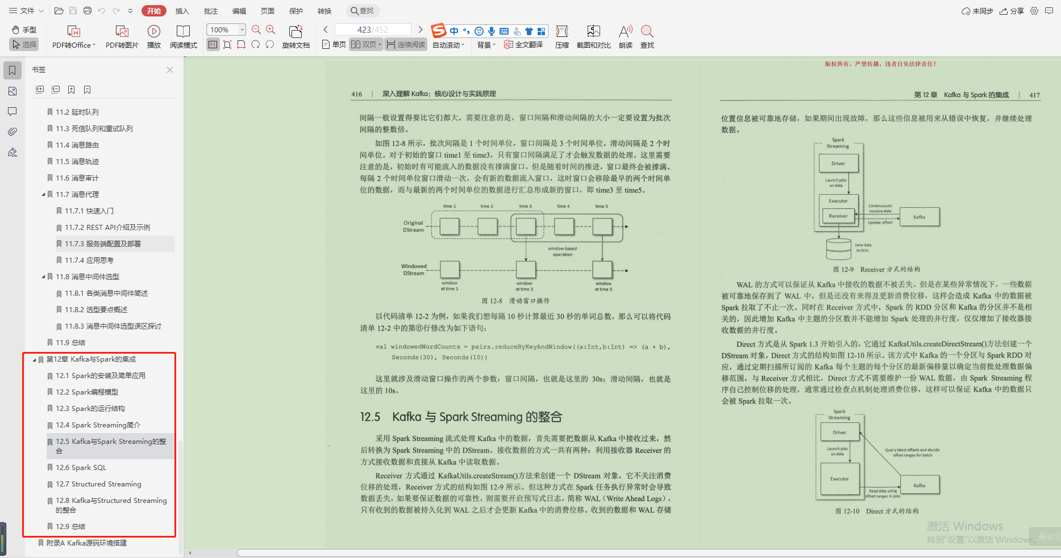
Task: Go to next page arrow
Action: click(x=421, y=30)
